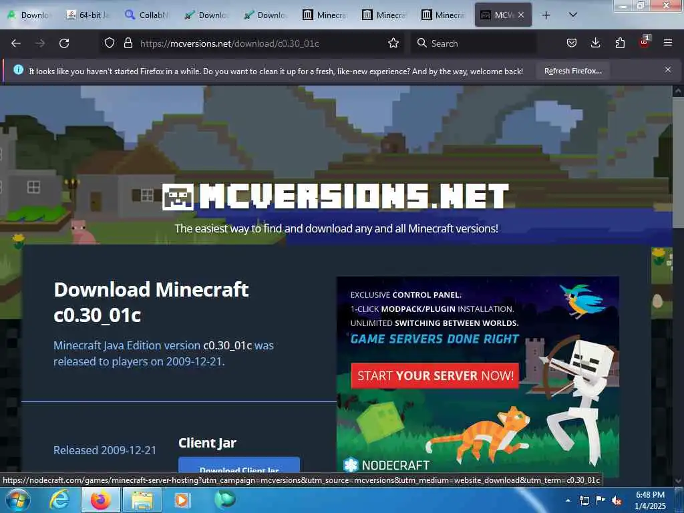Screen dimensions: 684x513
Task: Switch to the first Minecraft tab
Action: pyautogui.click(x=325, y=15)
